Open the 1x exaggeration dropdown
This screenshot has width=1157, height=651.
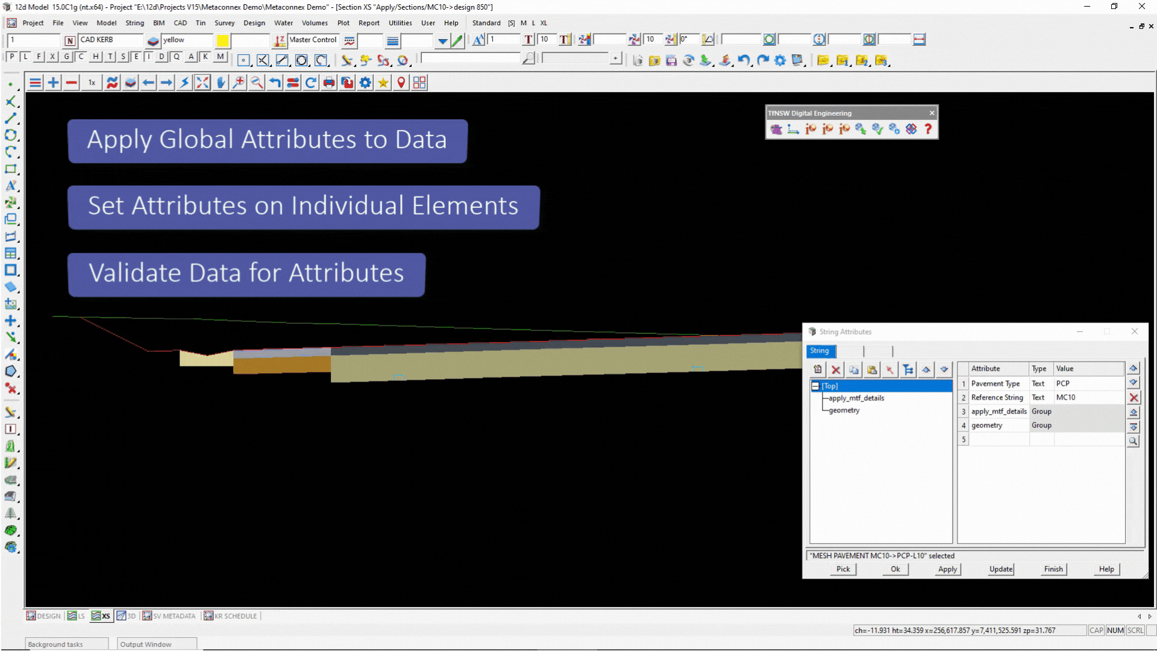pyautogui.click(x=92, y=83)
